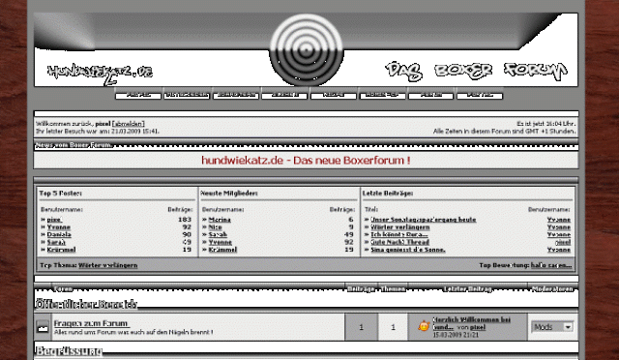The image size is (619, 360).
Task: Open the Unser Sonntagsspaziergang heute post
Action: point(424,220)
